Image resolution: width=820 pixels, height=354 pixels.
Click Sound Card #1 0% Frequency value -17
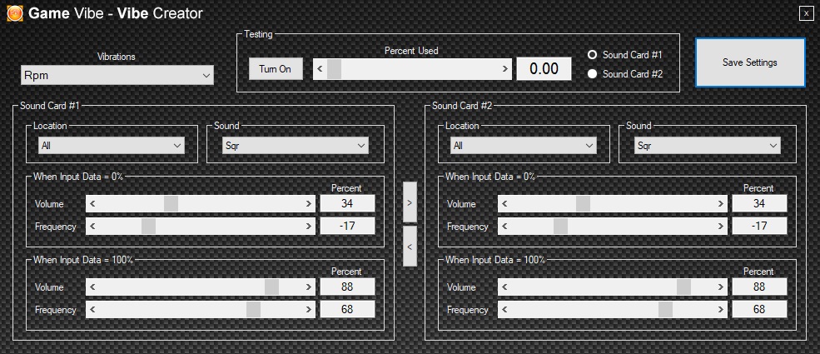click(x=347, y=226)
